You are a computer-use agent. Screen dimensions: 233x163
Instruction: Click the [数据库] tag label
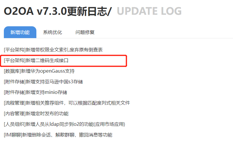[12, 71]
